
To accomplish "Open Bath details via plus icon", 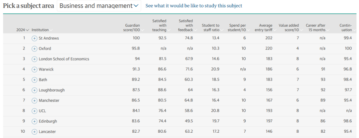I will point(34,80).
